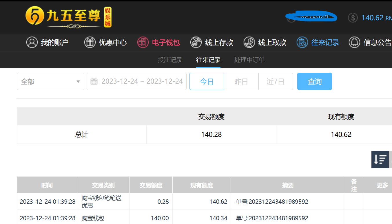Click the 备注 column header
392x224 pixels.
354,185
